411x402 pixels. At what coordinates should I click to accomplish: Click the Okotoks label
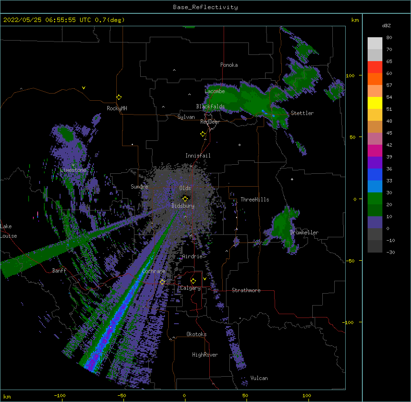pos(196,334)
